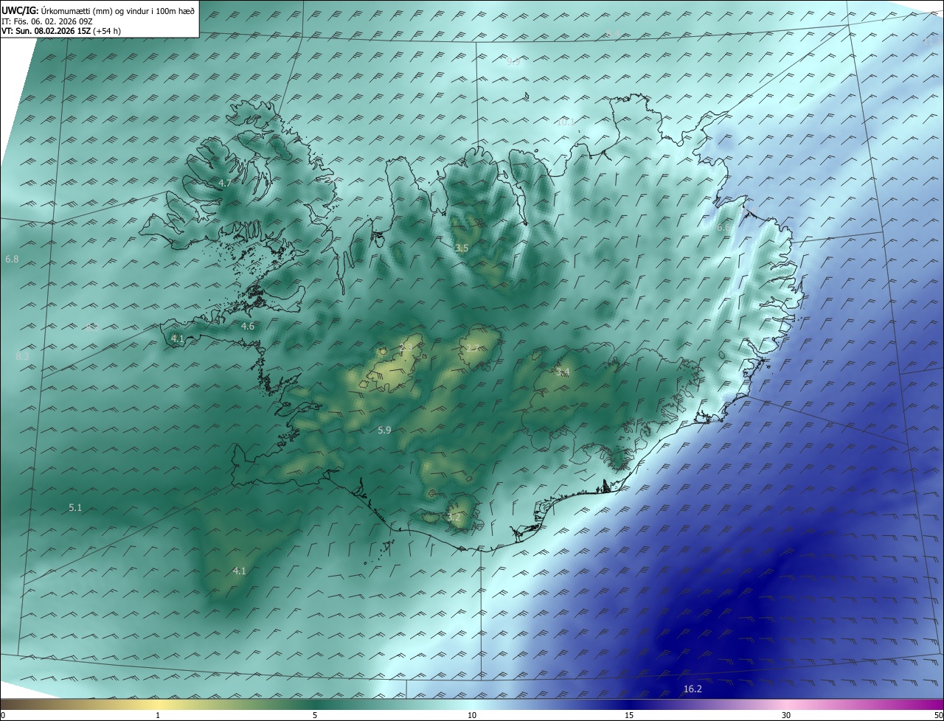Click the initial time 'IT: Fös. 06. 02. 2026 09Z'
Image resolution: width=944 pixels, height=721 pixels.
pos(46,21)
